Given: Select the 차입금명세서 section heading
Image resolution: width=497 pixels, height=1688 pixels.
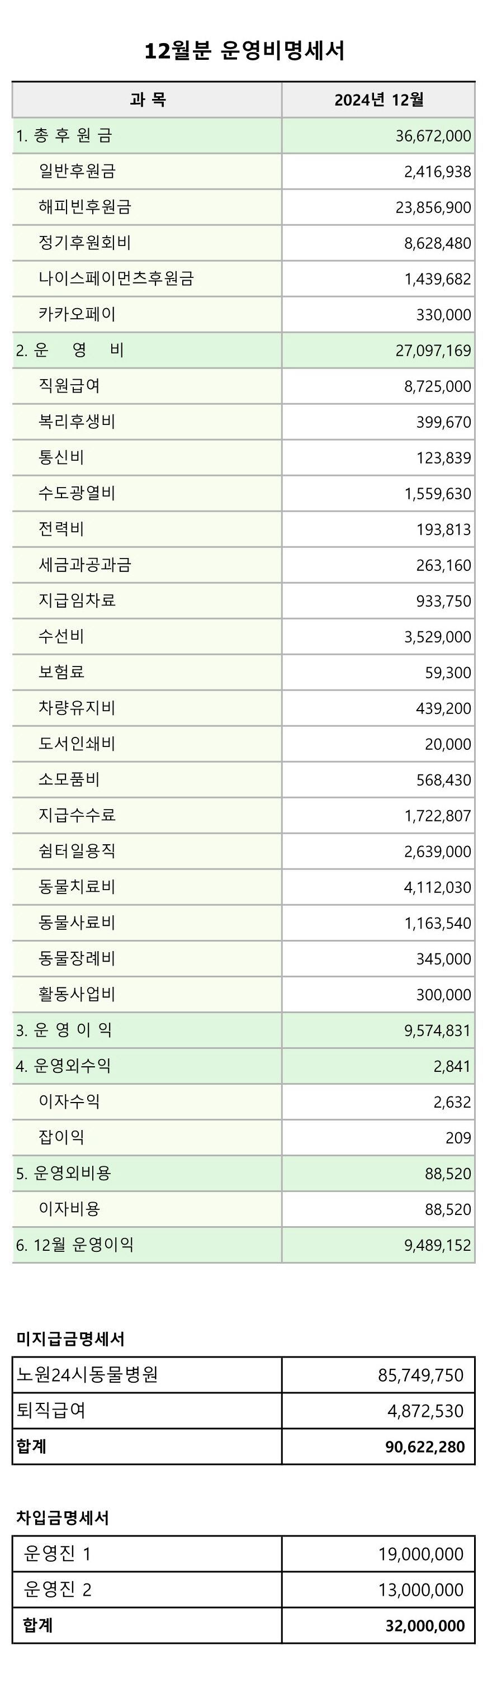Looking at the screenshot, I should (62, 1517).
